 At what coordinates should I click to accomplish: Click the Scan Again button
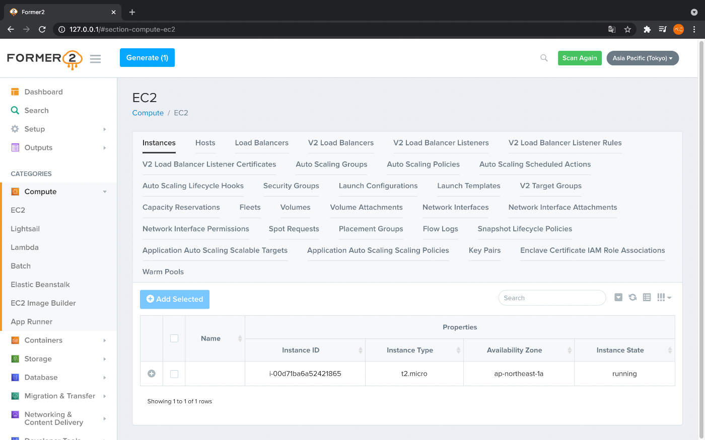coord(580,58)
